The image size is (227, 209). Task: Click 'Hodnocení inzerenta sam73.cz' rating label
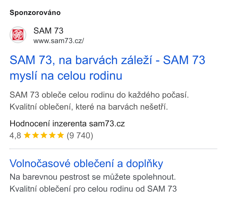67,124
